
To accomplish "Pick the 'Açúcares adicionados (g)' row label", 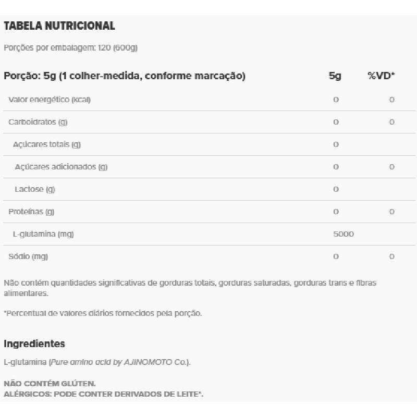I will tap(61, 167).
